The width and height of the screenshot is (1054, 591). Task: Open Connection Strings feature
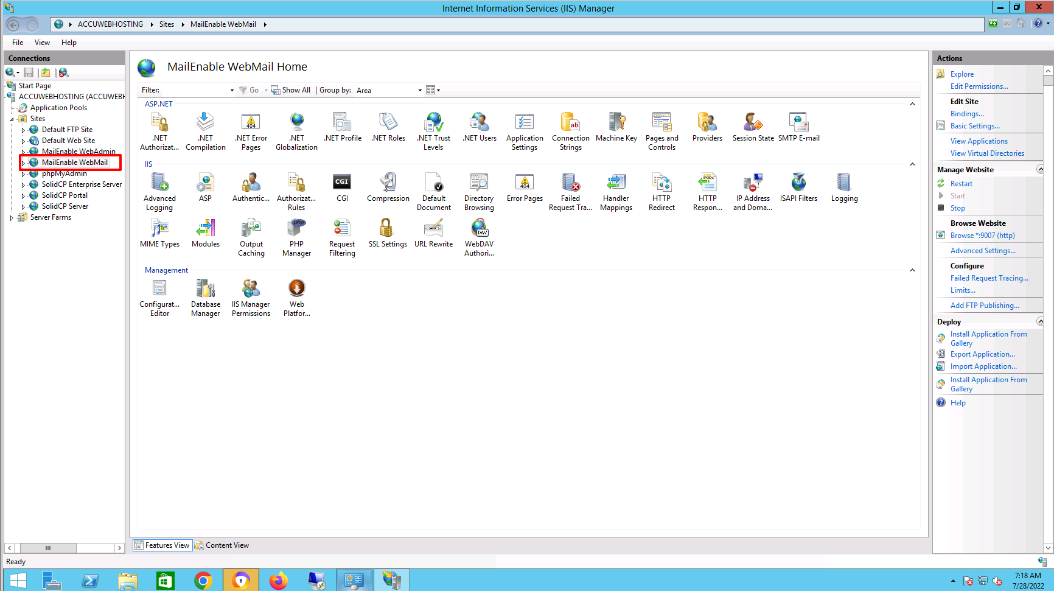pyautogui.click(x=570, y=131)
